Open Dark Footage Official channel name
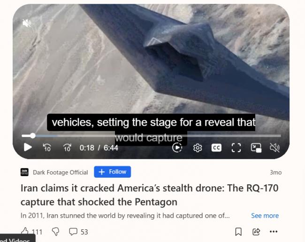 point(61,173)
